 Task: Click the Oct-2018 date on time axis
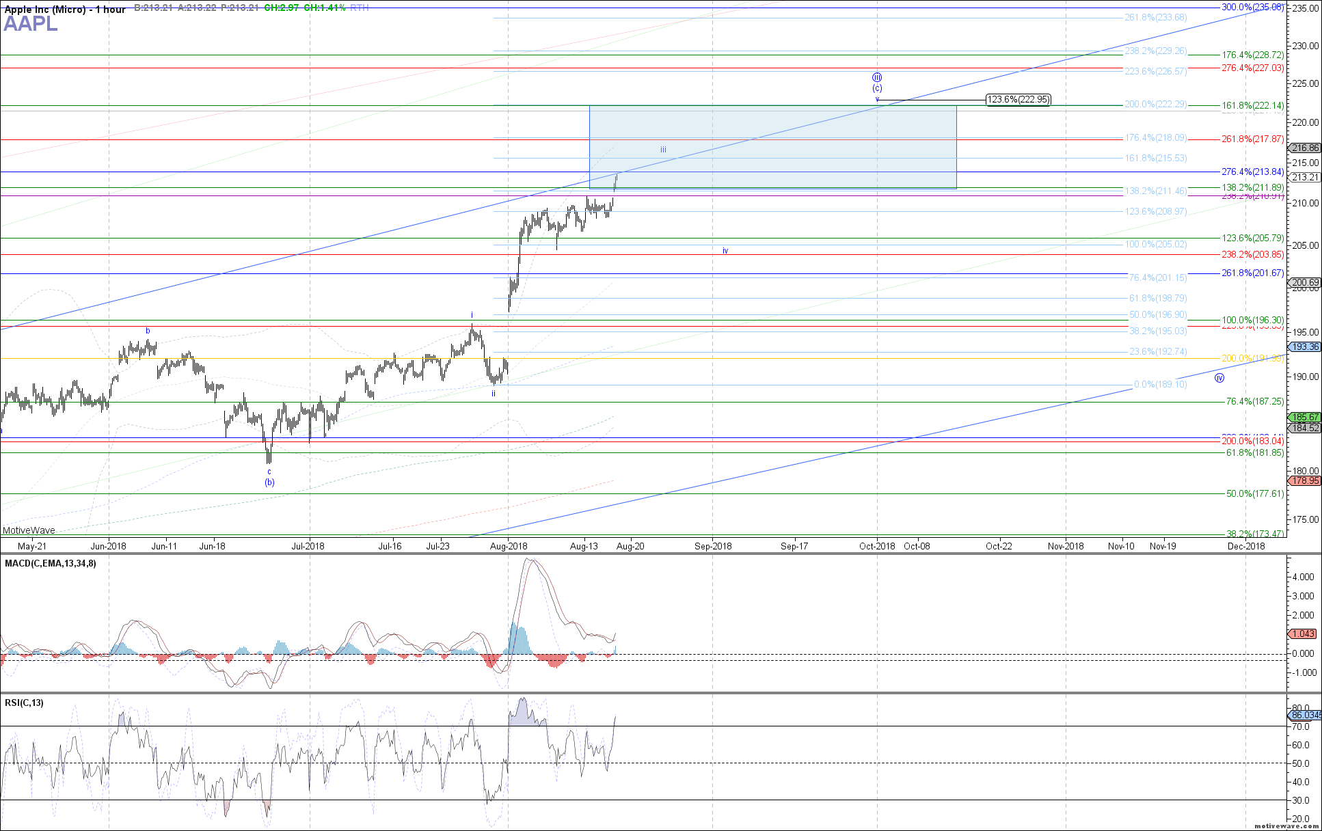[877, 546]
